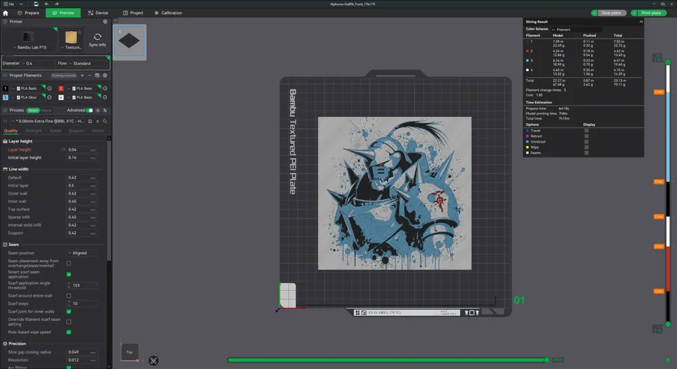Click the Layer height 0.04 field
Viewport: 677px width, 369px height.
click(x=82, y=150)
